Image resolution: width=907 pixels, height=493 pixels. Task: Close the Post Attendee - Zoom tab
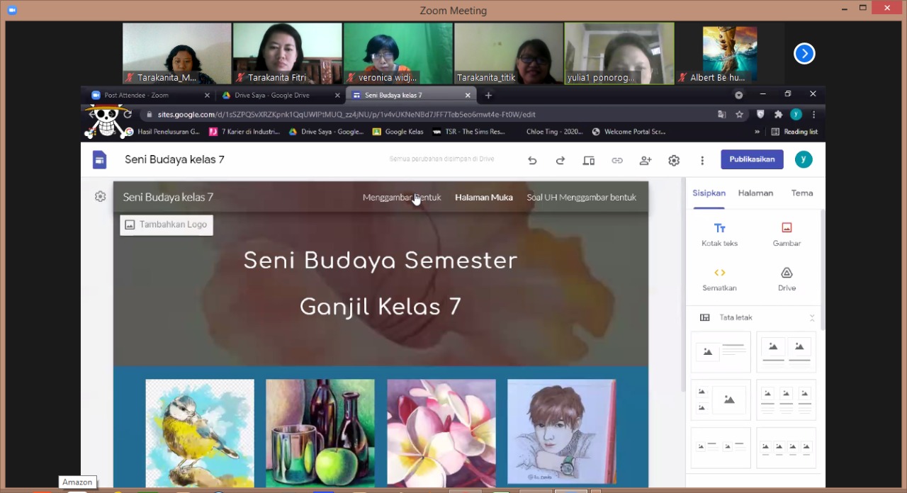(208, 95)
